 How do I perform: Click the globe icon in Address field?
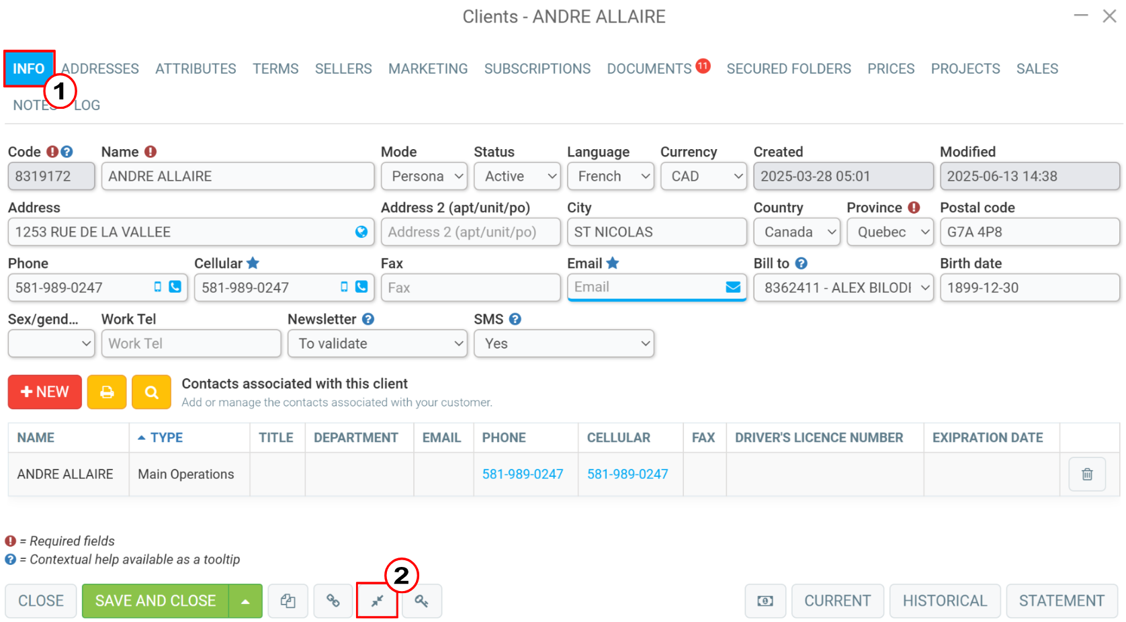pos(361,232)
